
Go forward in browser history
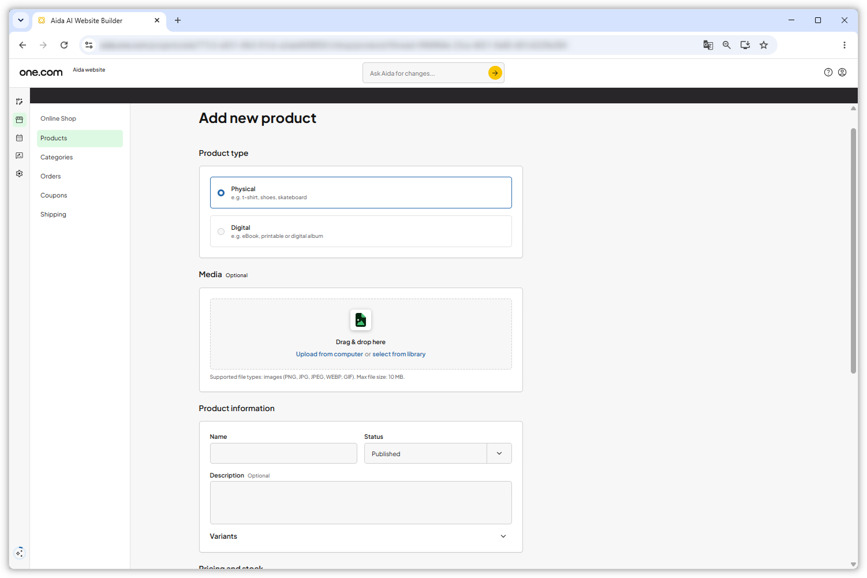click(43, 45)
